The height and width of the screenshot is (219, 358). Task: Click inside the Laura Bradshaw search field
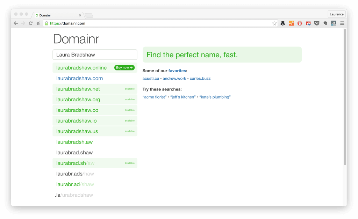95,54
